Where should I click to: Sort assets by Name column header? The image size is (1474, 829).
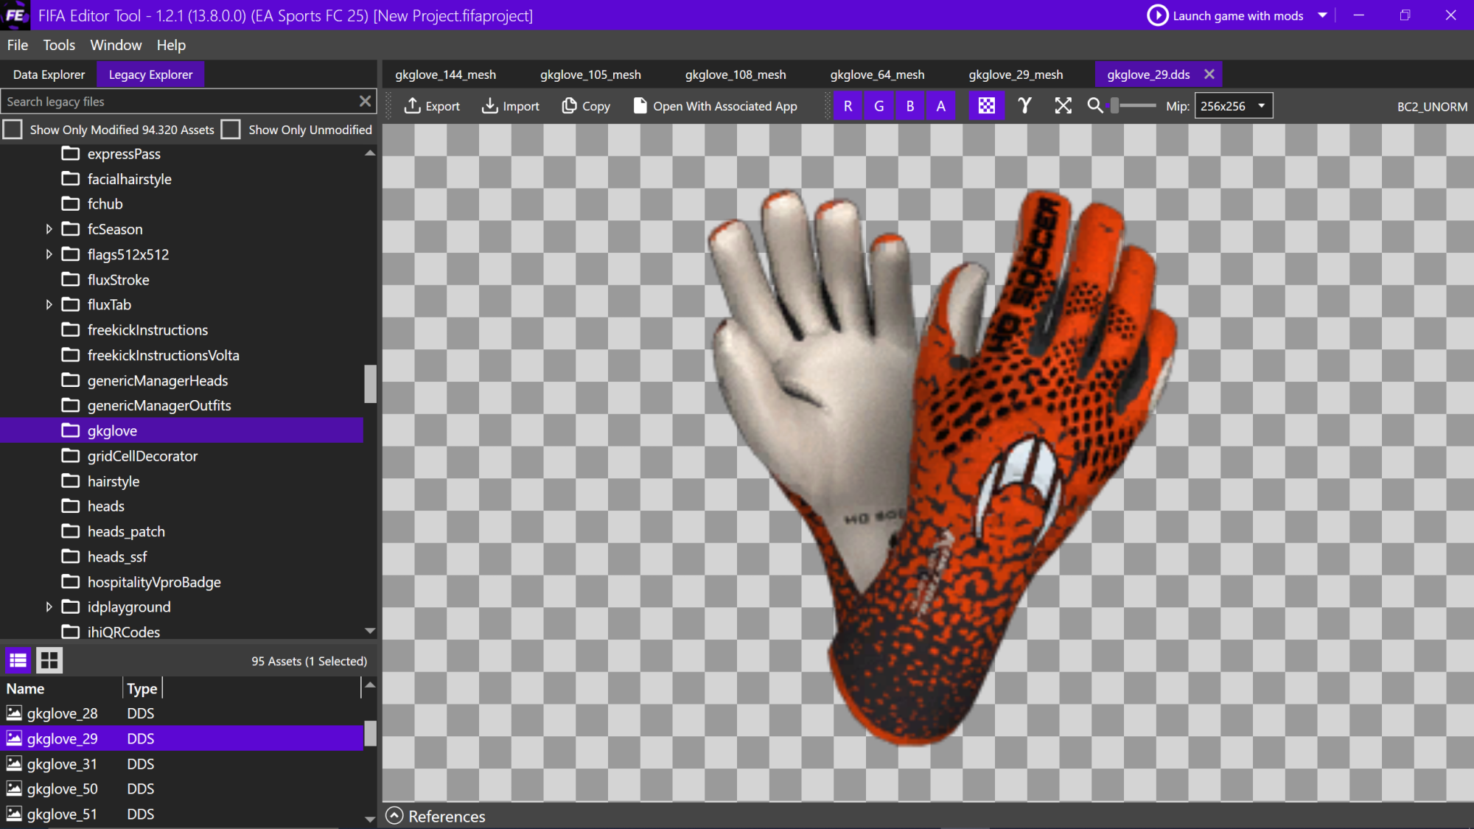62,688
